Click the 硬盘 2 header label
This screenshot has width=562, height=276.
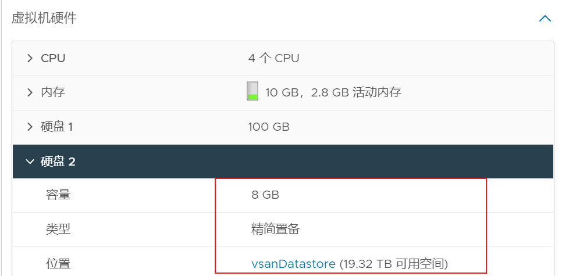(58, 162)
